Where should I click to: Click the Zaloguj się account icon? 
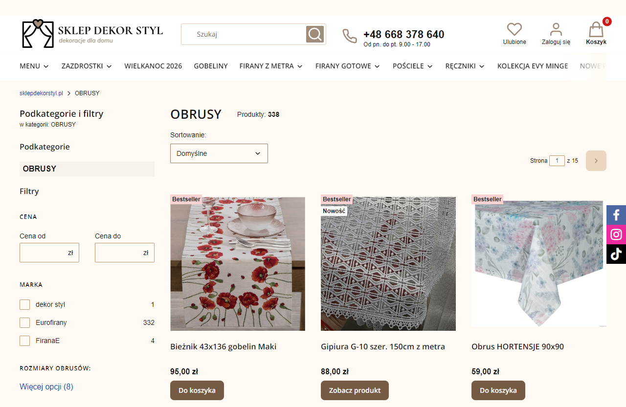coord(556,30)
